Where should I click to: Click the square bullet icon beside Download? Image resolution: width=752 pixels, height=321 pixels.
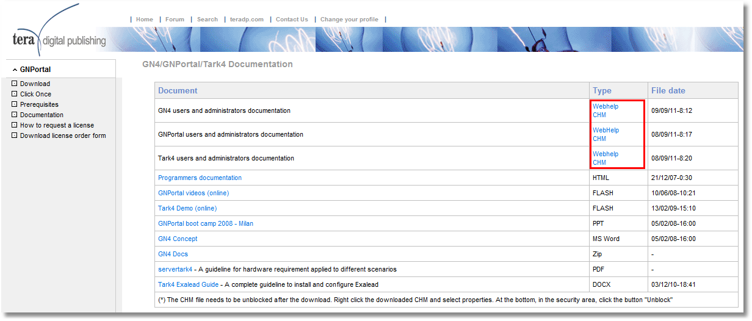point(15,83)
